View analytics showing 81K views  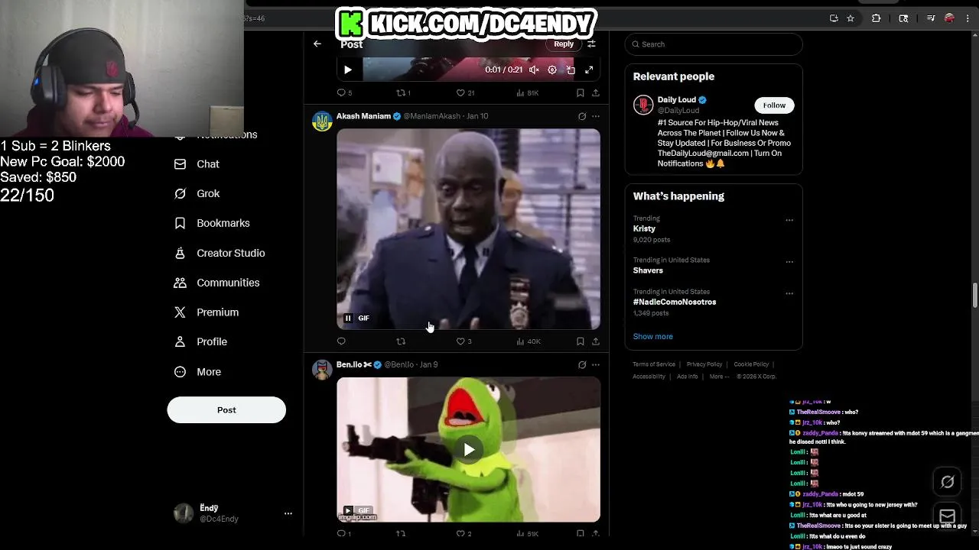(527, 92)
